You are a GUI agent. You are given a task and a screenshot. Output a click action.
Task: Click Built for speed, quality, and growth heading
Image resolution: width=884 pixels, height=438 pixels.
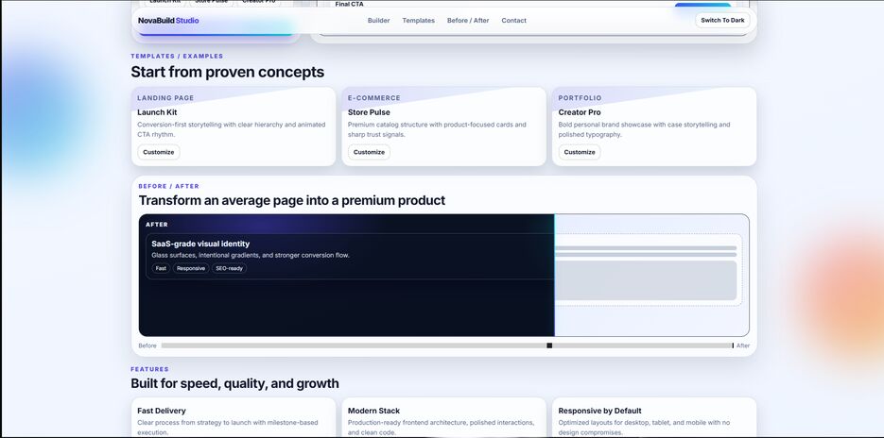click(235, 383)
